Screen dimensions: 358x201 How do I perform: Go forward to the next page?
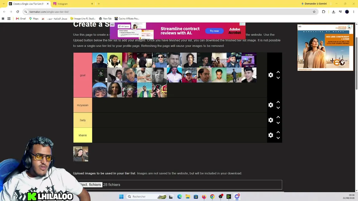click(11, 12)
